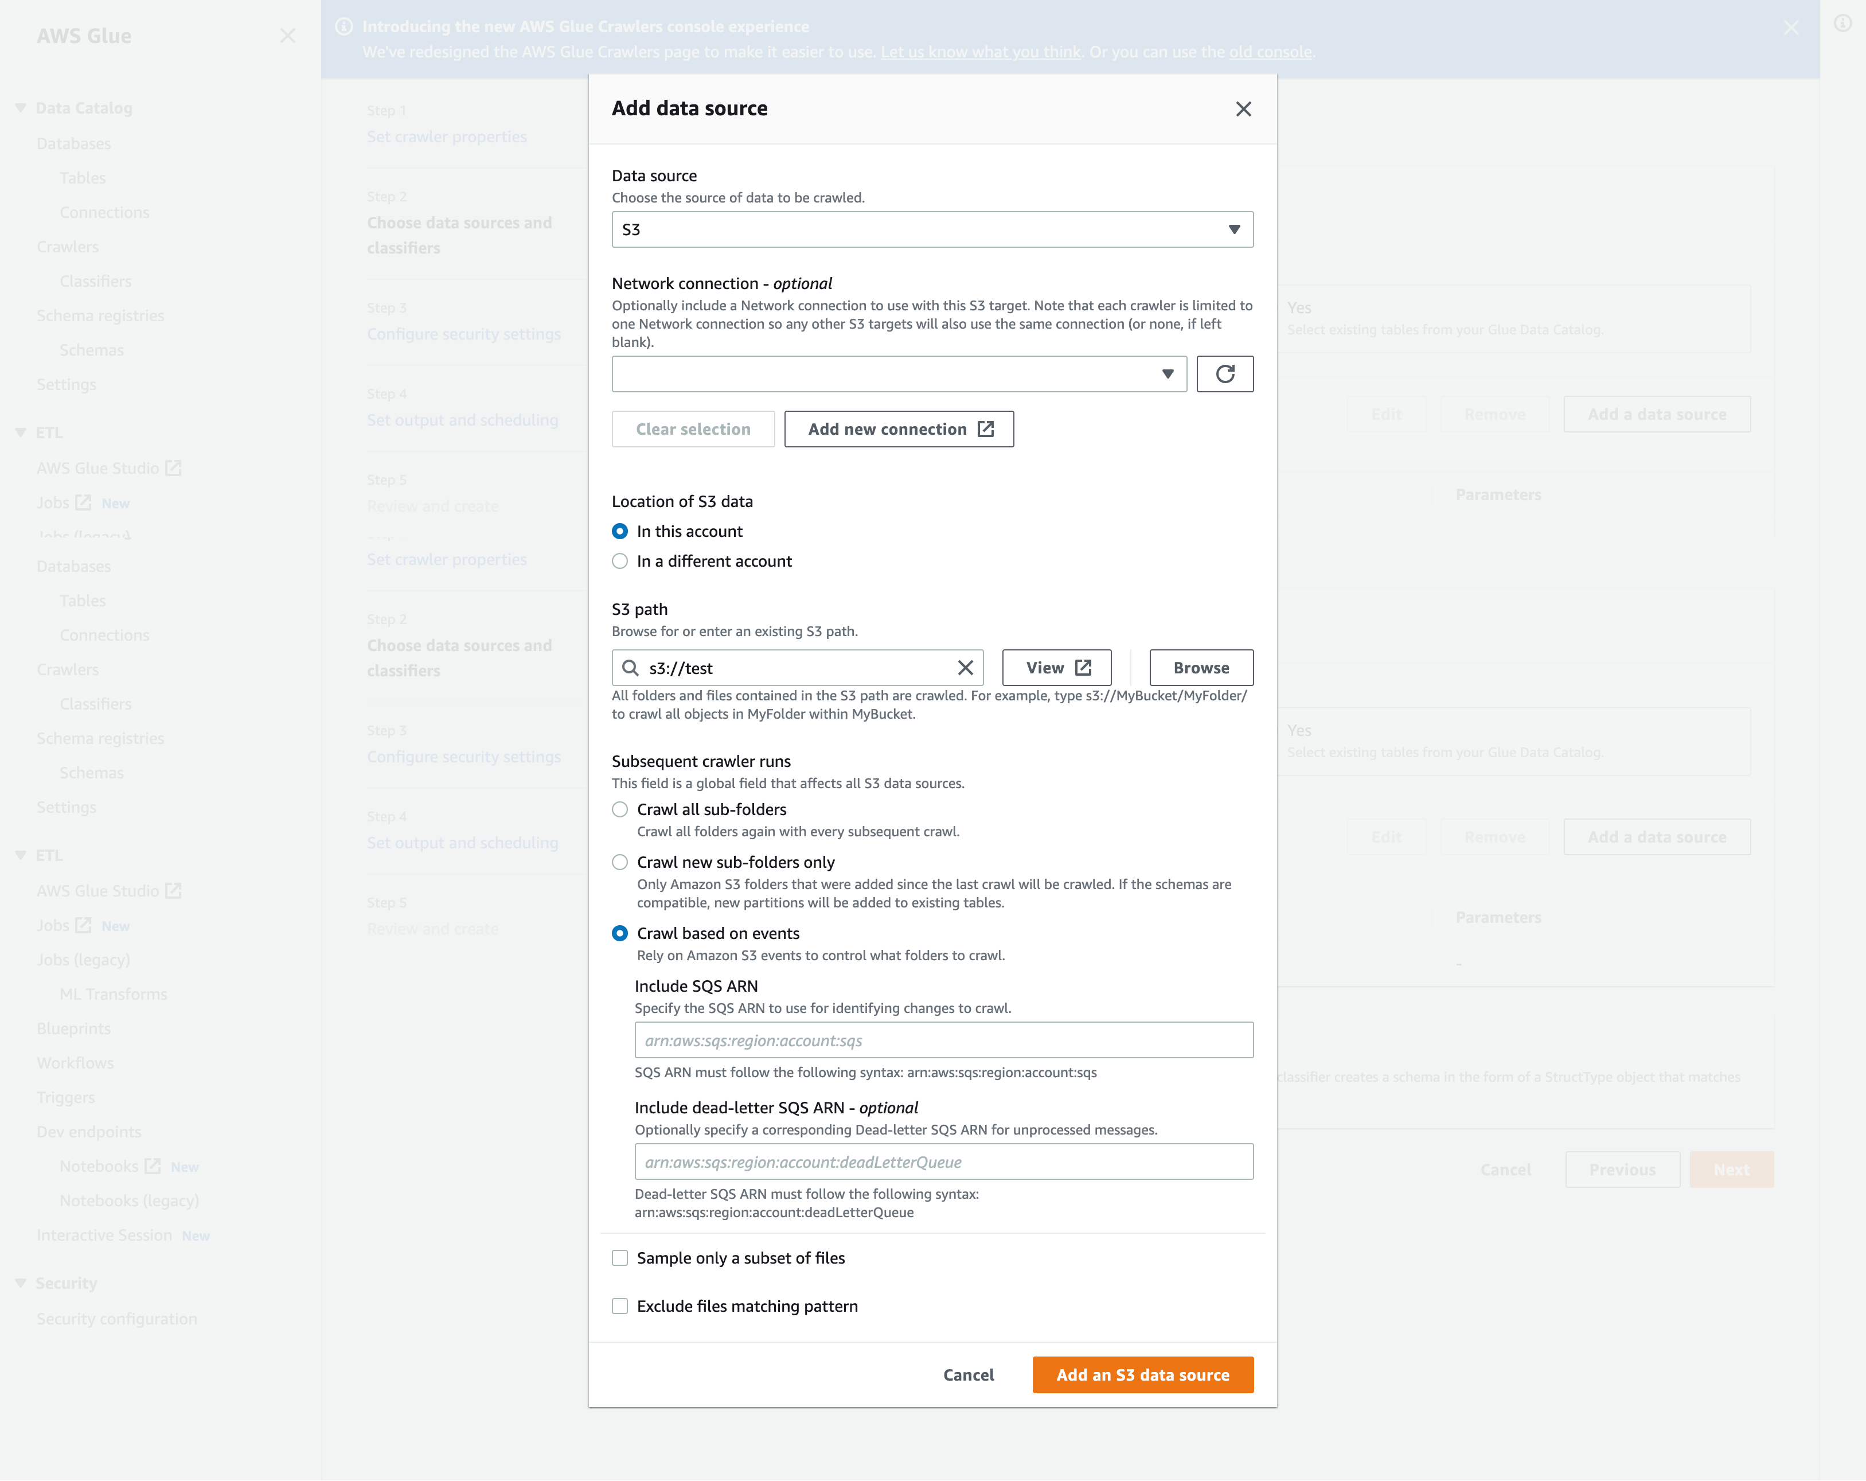Click the Browse icon for S3 path
The image size is (1866, 1481).
click(1200, 668)
